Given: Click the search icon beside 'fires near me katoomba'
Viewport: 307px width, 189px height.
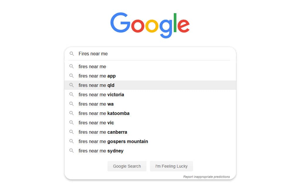Looking at the screenshot, I should (72, 113).
